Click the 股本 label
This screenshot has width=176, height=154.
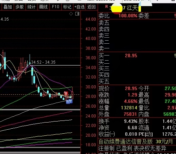(144, 121)
